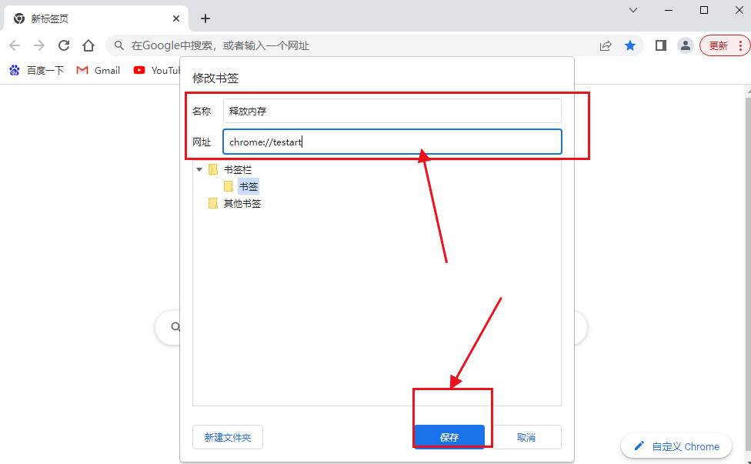Click the browser forward arrow
The height and width of the screenshot is (464, 751).
pos(39,45)
